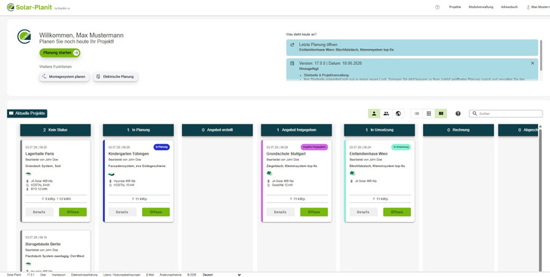The height and width of the screenshot is (277, 550).
Task: Open the Projekte menu item
Action: point(455,7)
